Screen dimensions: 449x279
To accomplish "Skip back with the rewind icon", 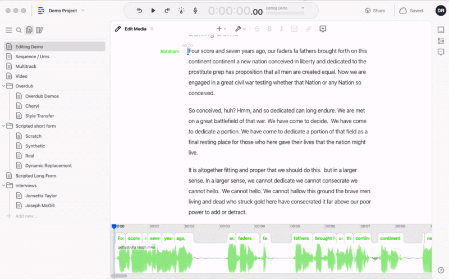I will click(139, 11).
